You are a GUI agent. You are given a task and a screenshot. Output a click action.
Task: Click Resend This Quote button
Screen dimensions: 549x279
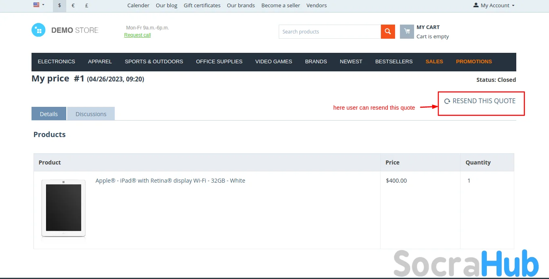[480, 101]
